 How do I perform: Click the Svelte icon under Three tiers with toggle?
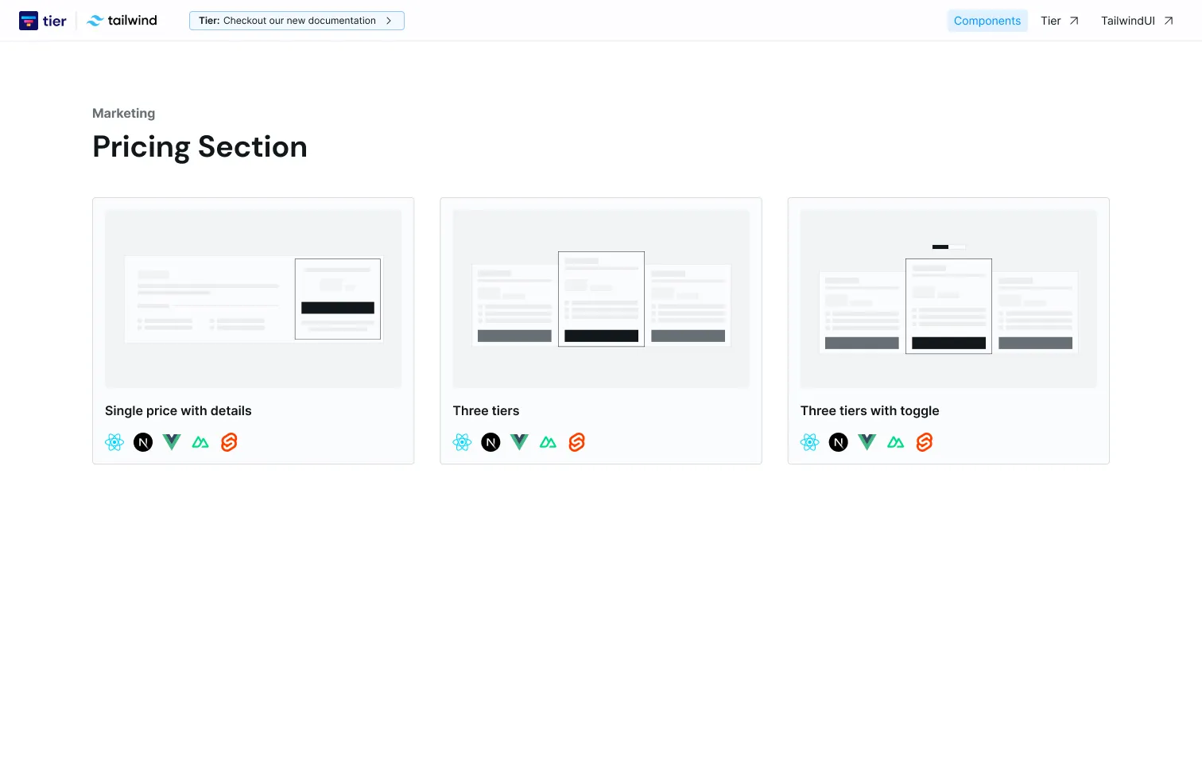click(x=924, y=442)
